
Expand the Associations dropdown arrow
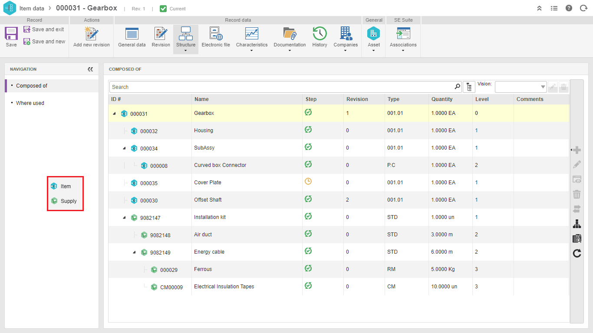coord(403,51)
